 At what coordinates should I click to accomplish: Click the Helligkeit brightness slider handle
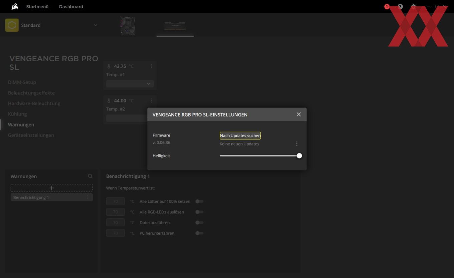(x=299, y=155)
